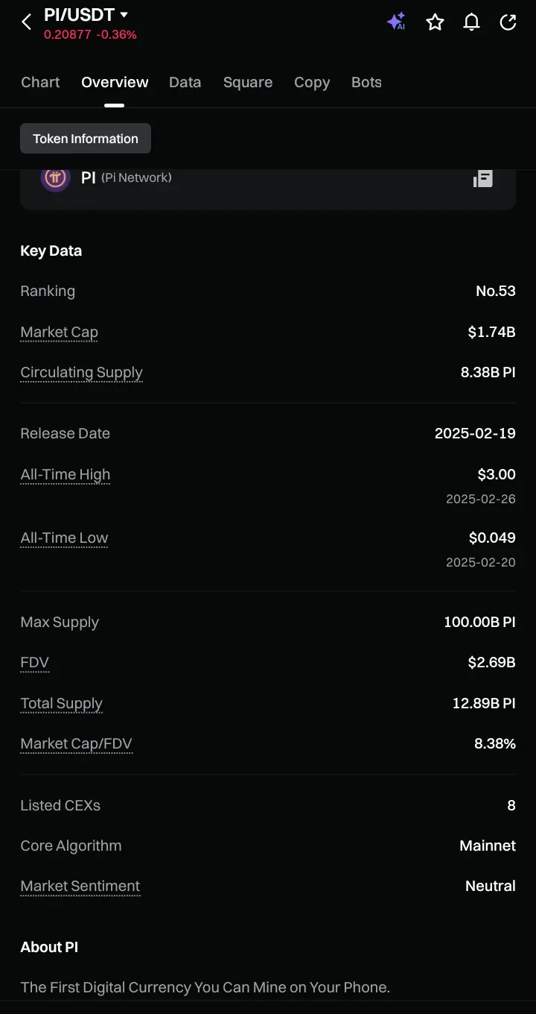Open price alert bell
The width and height of the screenshot is (536, 1014).
[x=471, y=22]
